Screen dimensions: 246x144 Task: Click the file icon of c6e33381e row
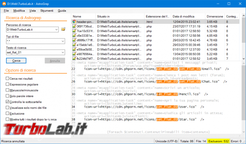point(74,36)
